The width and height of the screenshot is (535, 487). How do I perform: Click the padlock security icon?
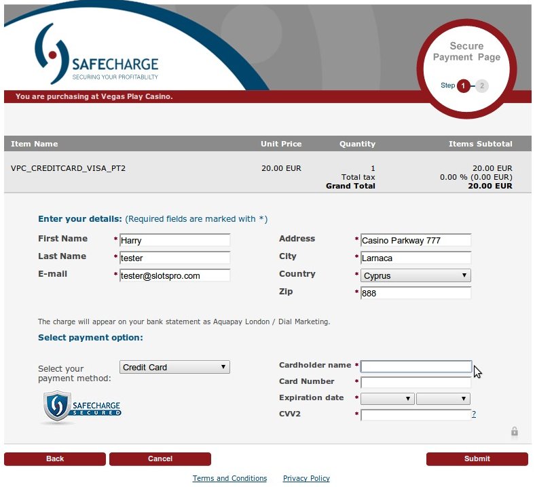515,431
